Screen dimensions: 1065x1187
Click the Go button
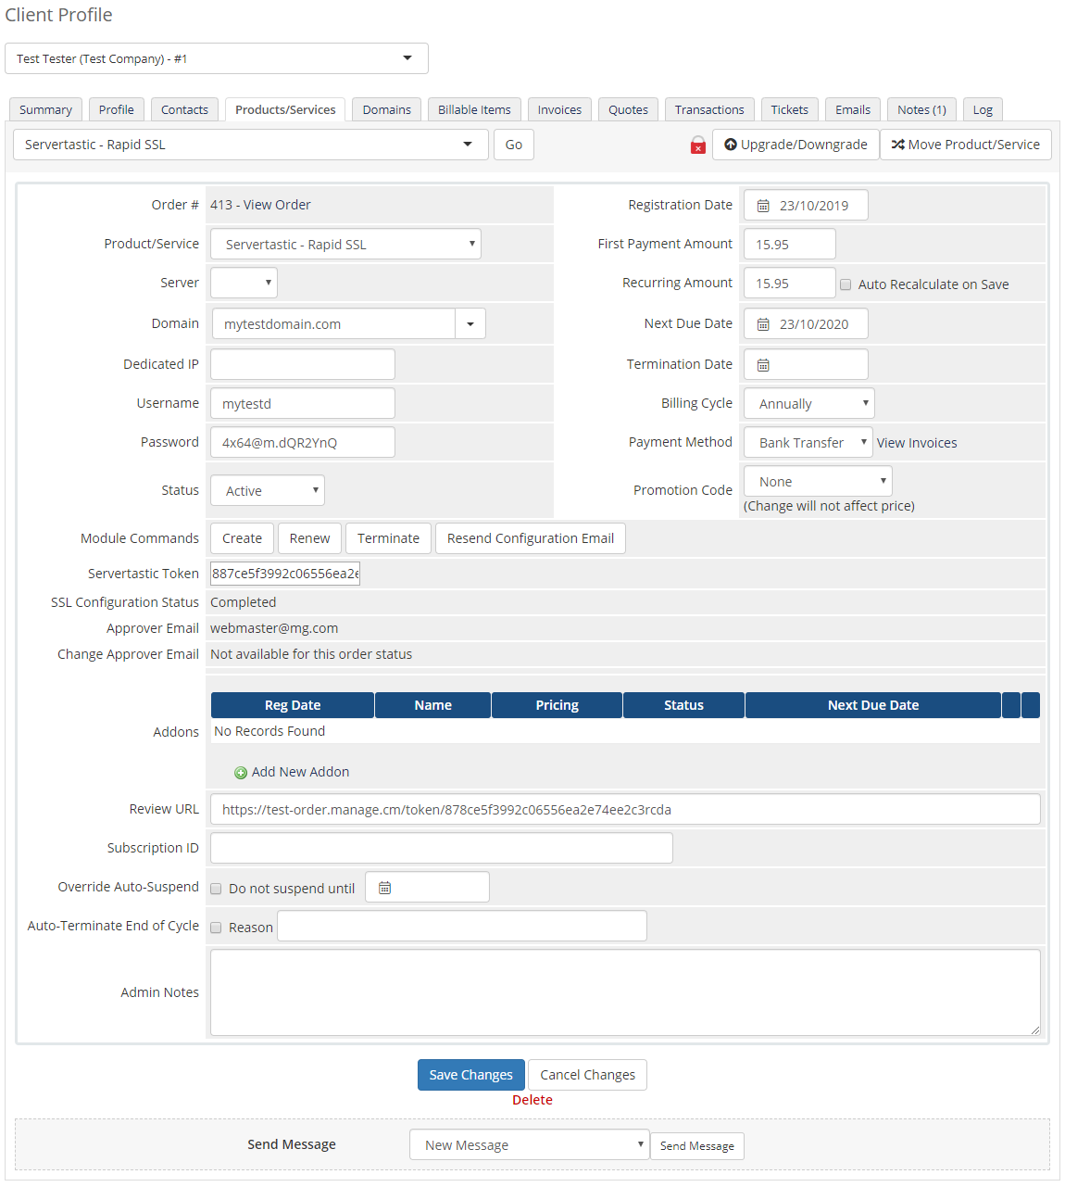[x=514, y=145]
